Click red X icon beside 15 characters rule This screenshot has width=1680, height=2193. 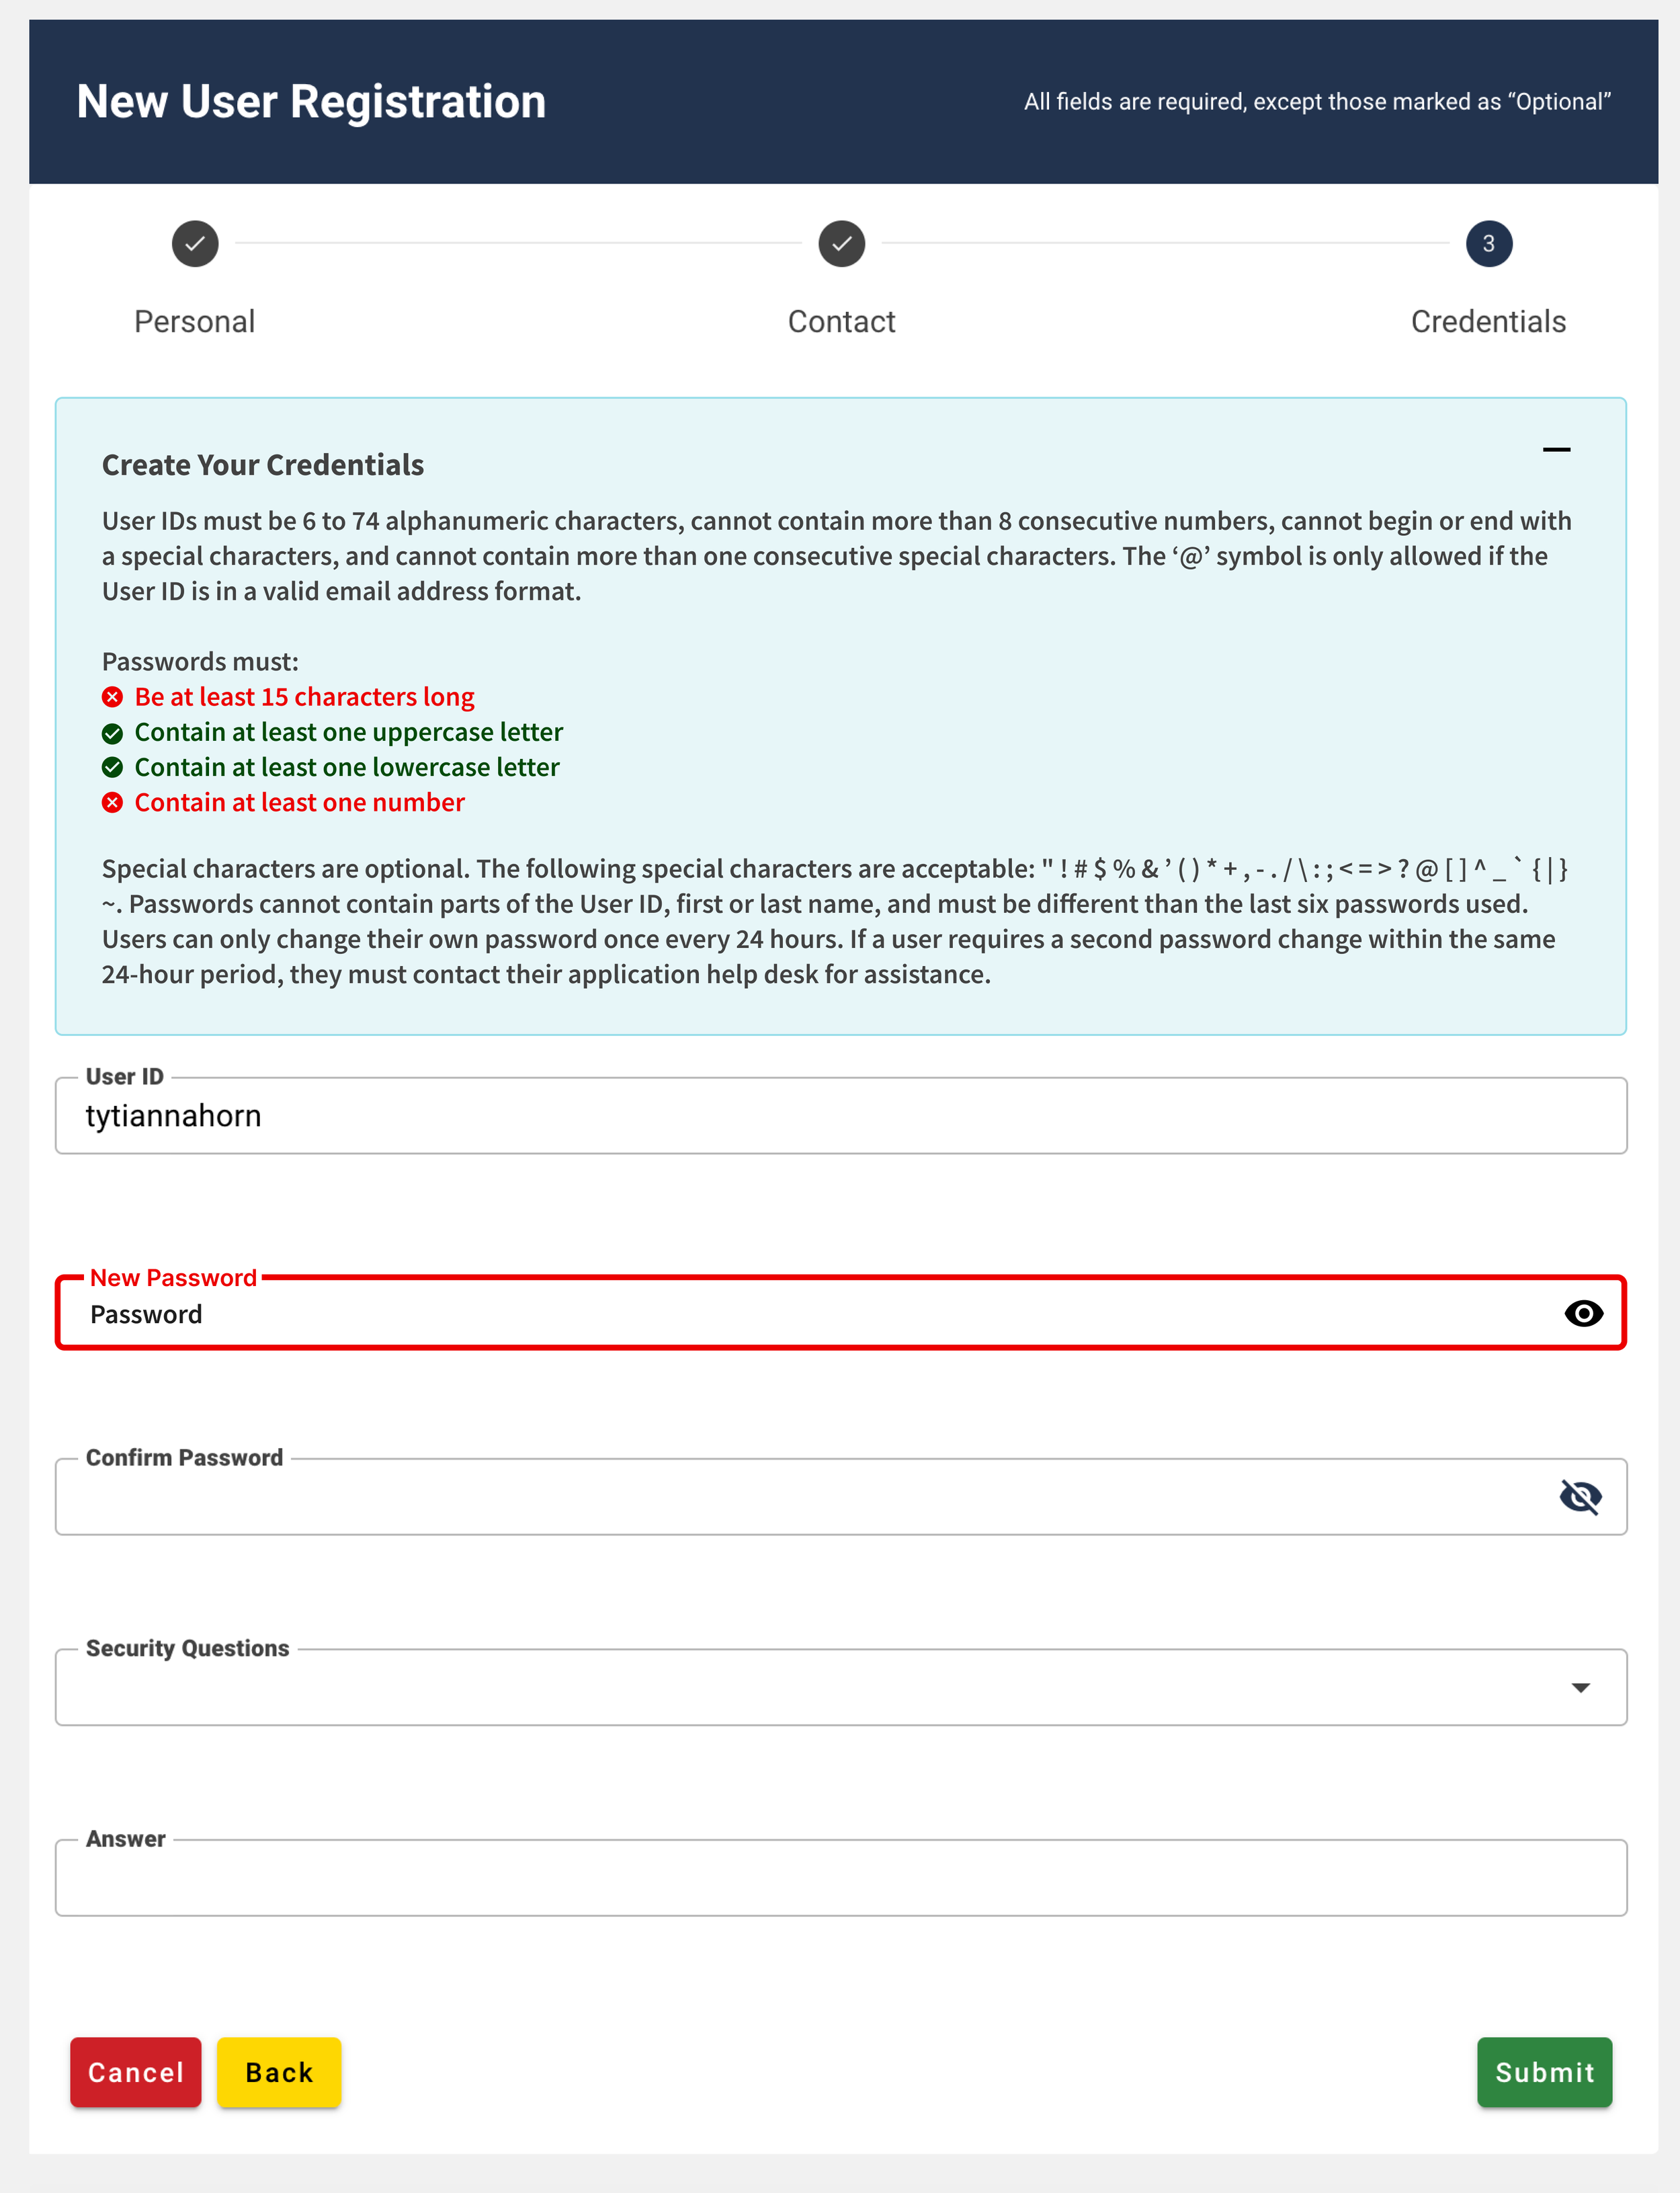point(113,697)
